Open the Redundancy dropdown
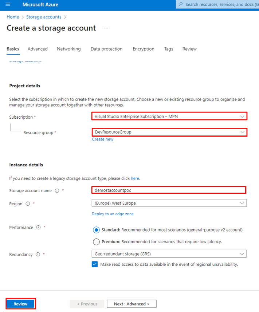Screen dimensions: 259x312 (169, 254)
